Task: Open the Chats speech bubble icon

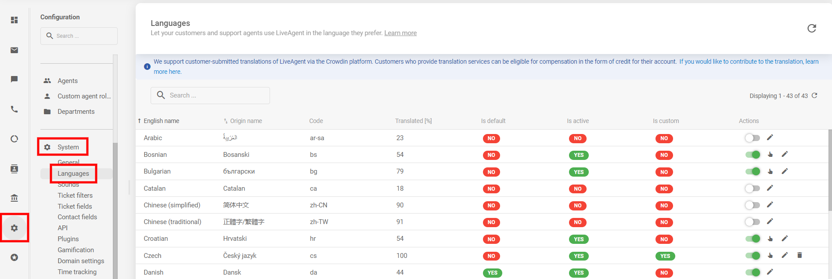Action: [x=14, y=79]
